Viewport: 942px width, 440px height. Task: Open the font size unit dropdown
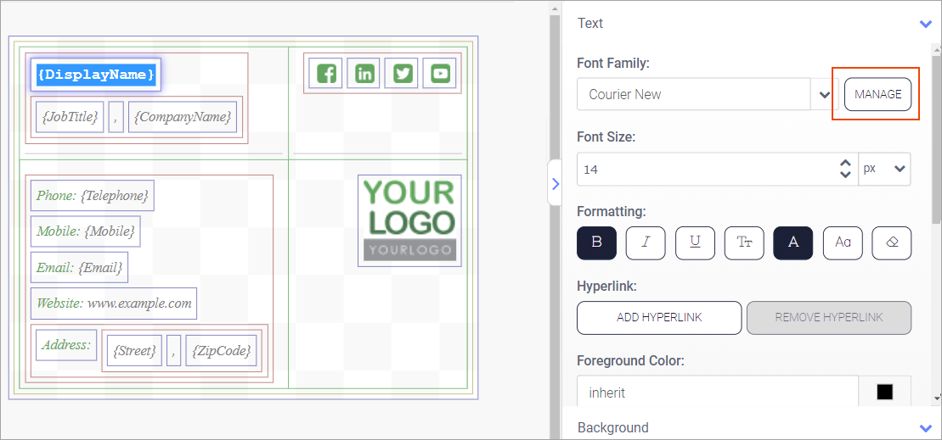coord(885,169)
